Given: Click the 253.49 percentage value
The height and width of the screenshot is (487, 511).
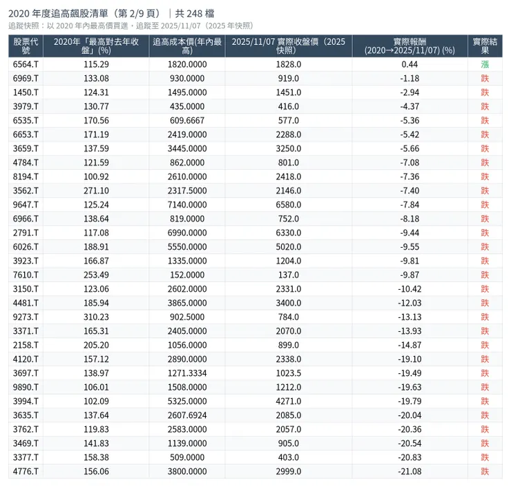Looking at the screenshot, I should coord(96,275).
